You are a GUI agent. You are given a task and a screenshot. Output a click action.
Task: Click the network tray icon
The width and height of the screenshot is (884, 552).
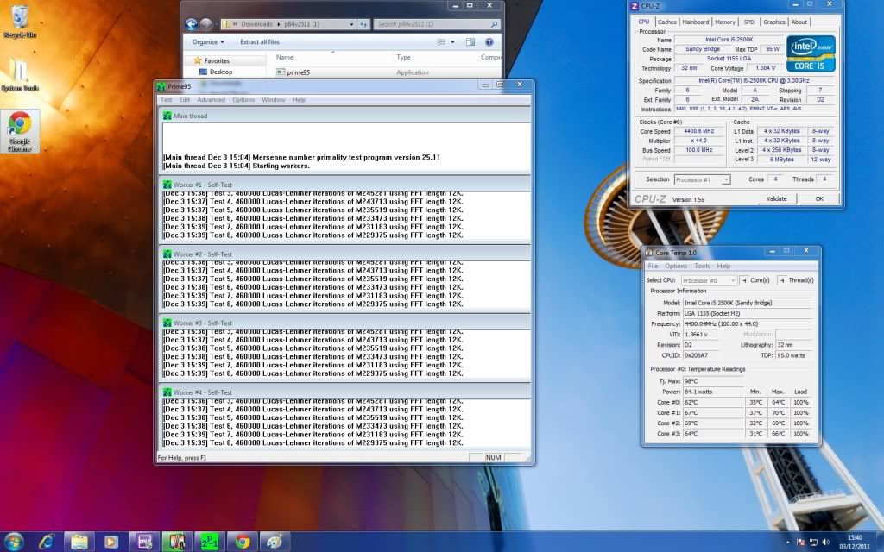click(x=813, y=543)
